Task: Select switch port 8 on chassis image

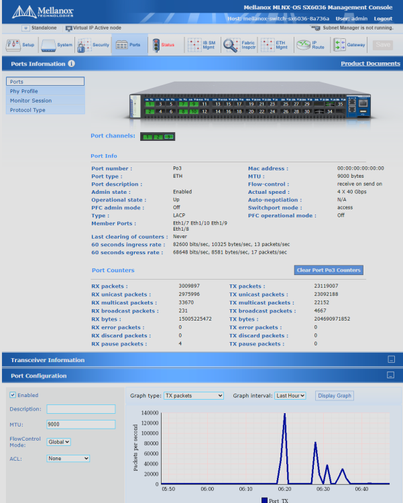Action: [x=183, y=111]
